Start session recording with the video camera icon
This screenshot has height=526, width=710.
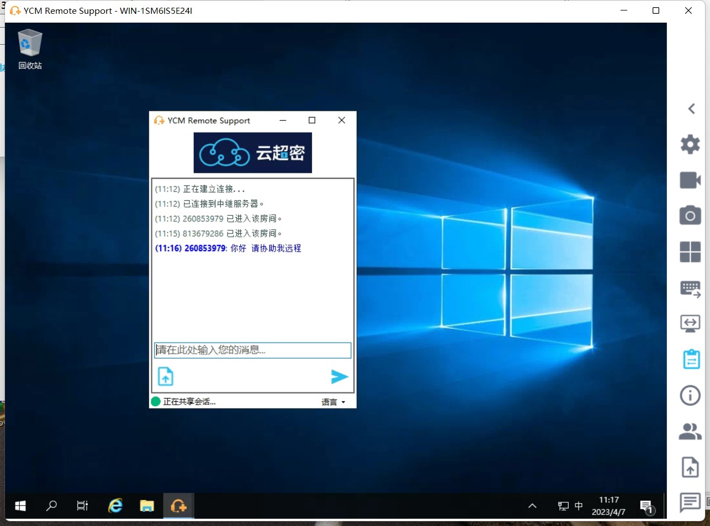(x=690, y=180)
